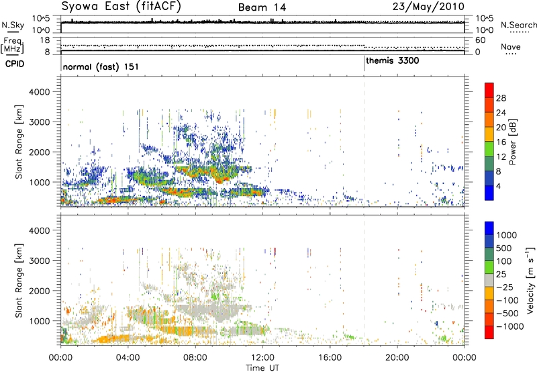The height and width of the screenshot is (372, 537).
Task: Click the gray Velocity segment between -25 and 25
Action: point(489,280)
